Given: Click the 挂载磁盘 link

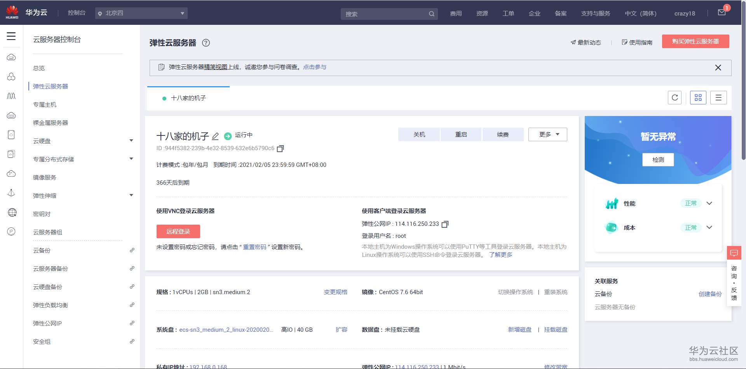Looking at the screenshot, I should (x=556, y=330).
